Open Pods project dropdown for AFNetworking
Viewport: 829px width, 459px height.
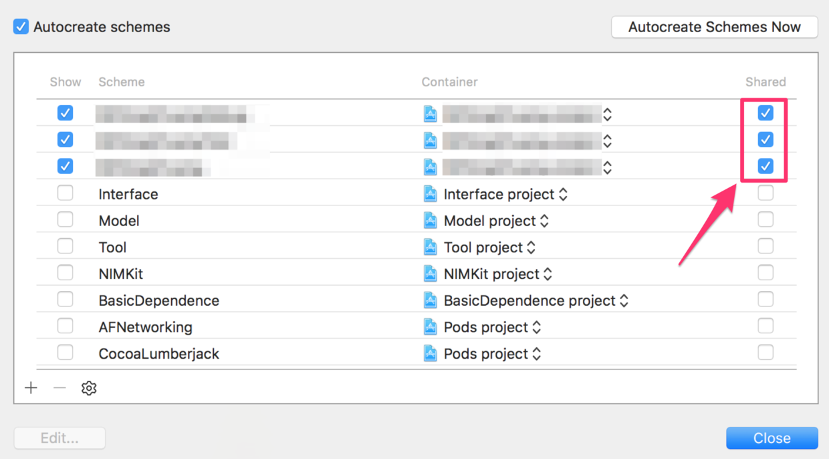click(536, 327)
